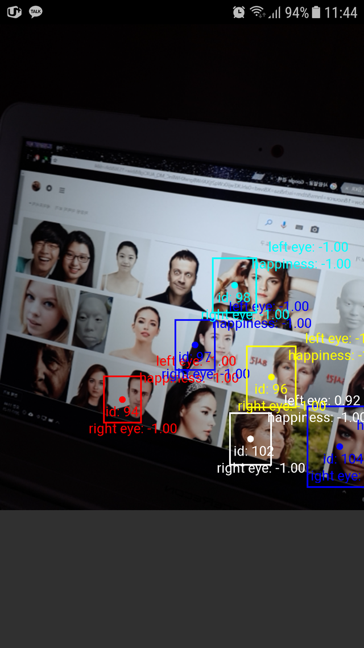
Task: Tap the keyboard icon in the previewed search box
Action: tap(299, 227)
